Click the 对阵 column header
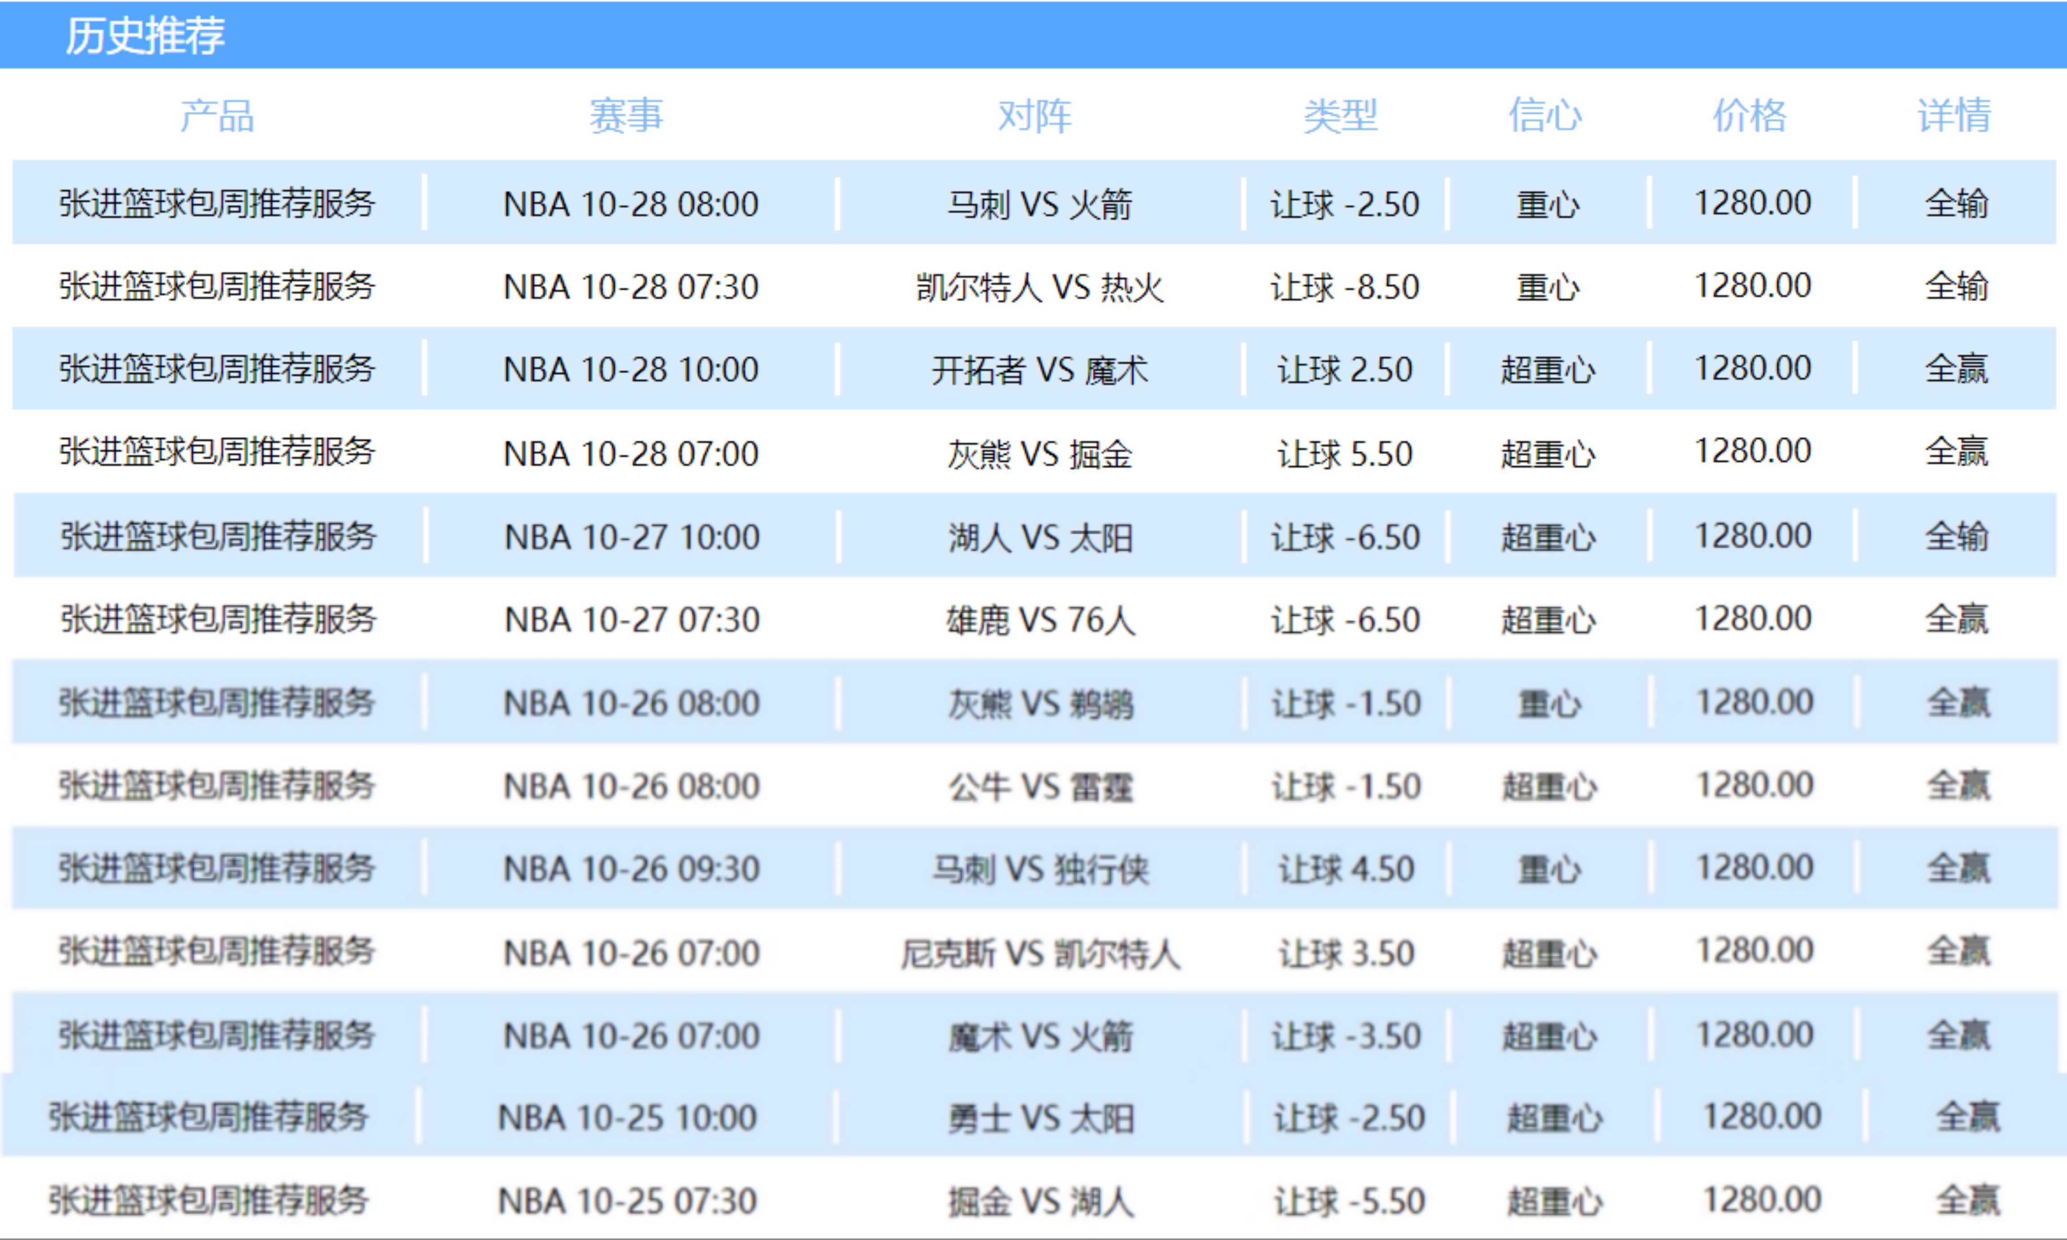This screenshot has width=2067, height=1240. (1035, 115)
